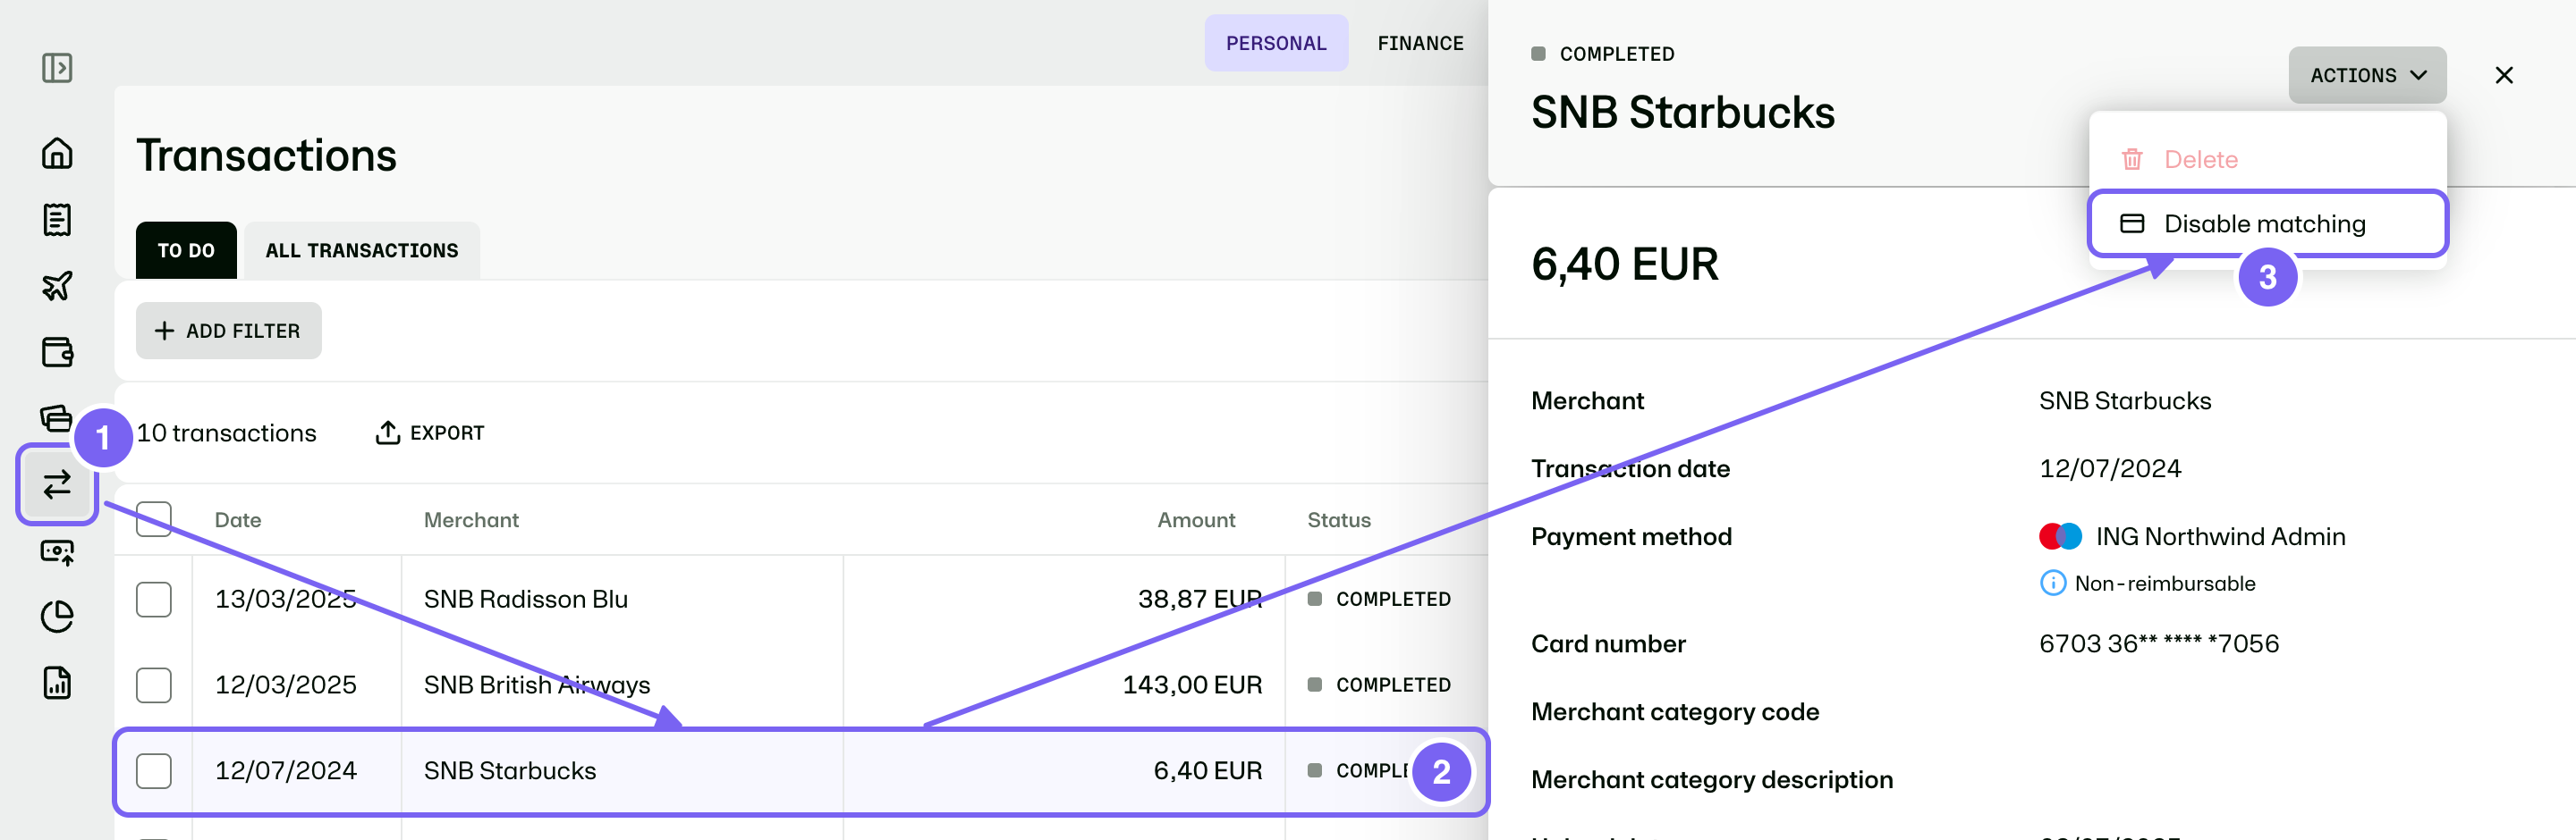Click the info icon beside Non-reimbursable
Screen dimensions: 2576x840
[2052, 584]
